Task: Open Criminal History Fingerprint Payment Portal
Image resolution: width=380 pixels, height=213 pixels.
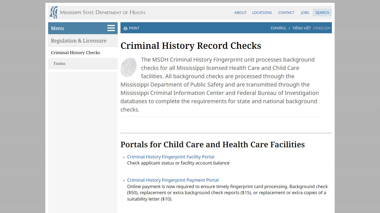Action: click(173, 180)
